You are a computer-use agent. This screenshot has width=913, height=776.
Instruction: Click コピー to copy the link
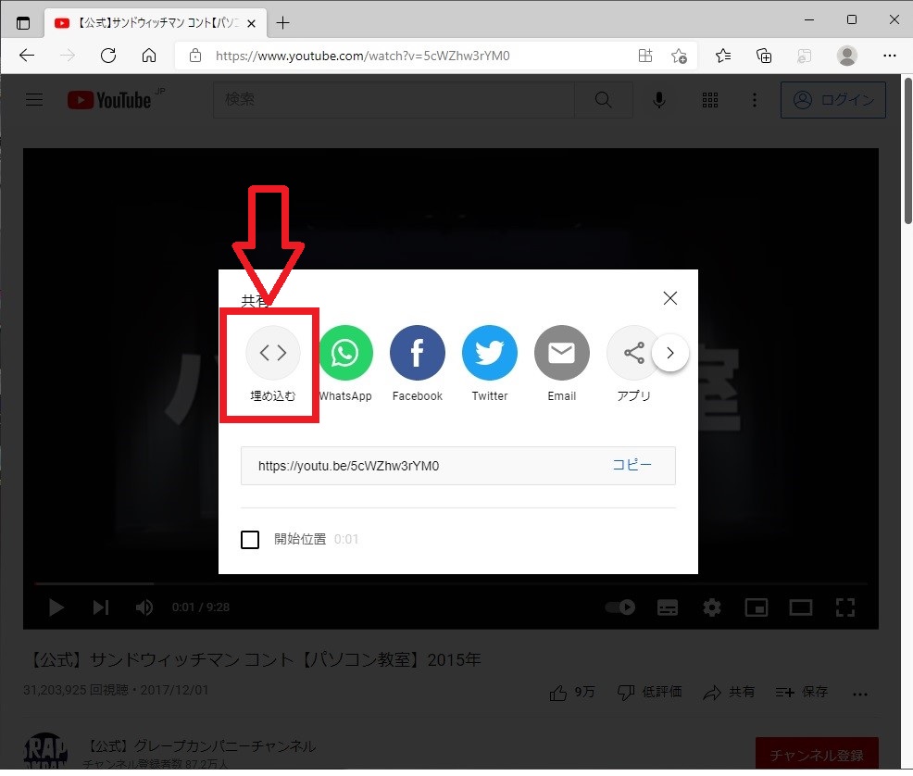pyautogui.click(x=632, y=465)
